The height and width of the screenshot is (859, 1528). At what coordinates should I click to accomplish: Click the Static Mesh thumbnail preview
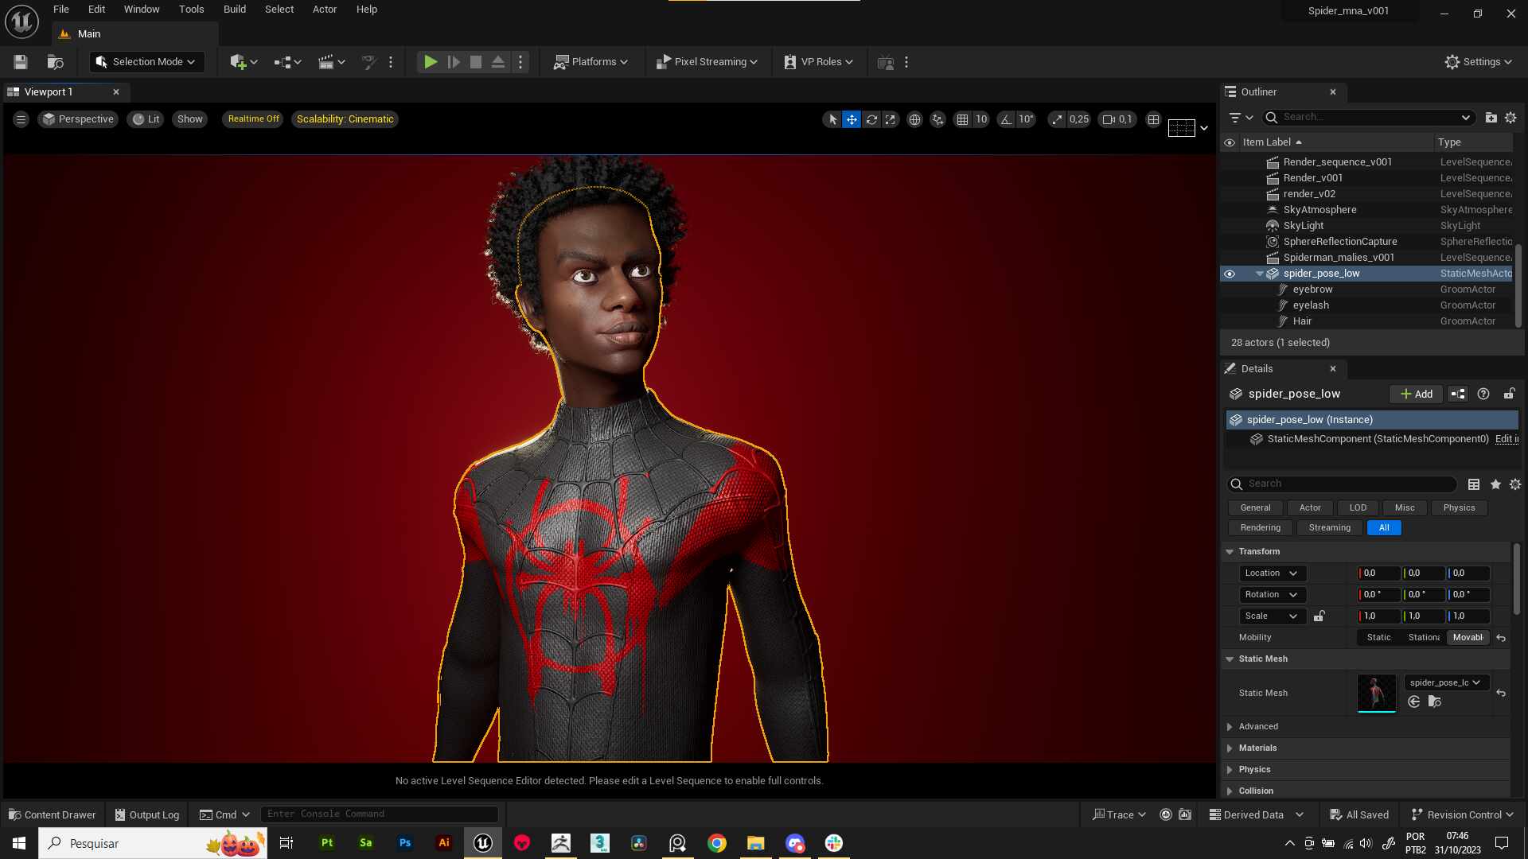click(x=1376, y=694)
